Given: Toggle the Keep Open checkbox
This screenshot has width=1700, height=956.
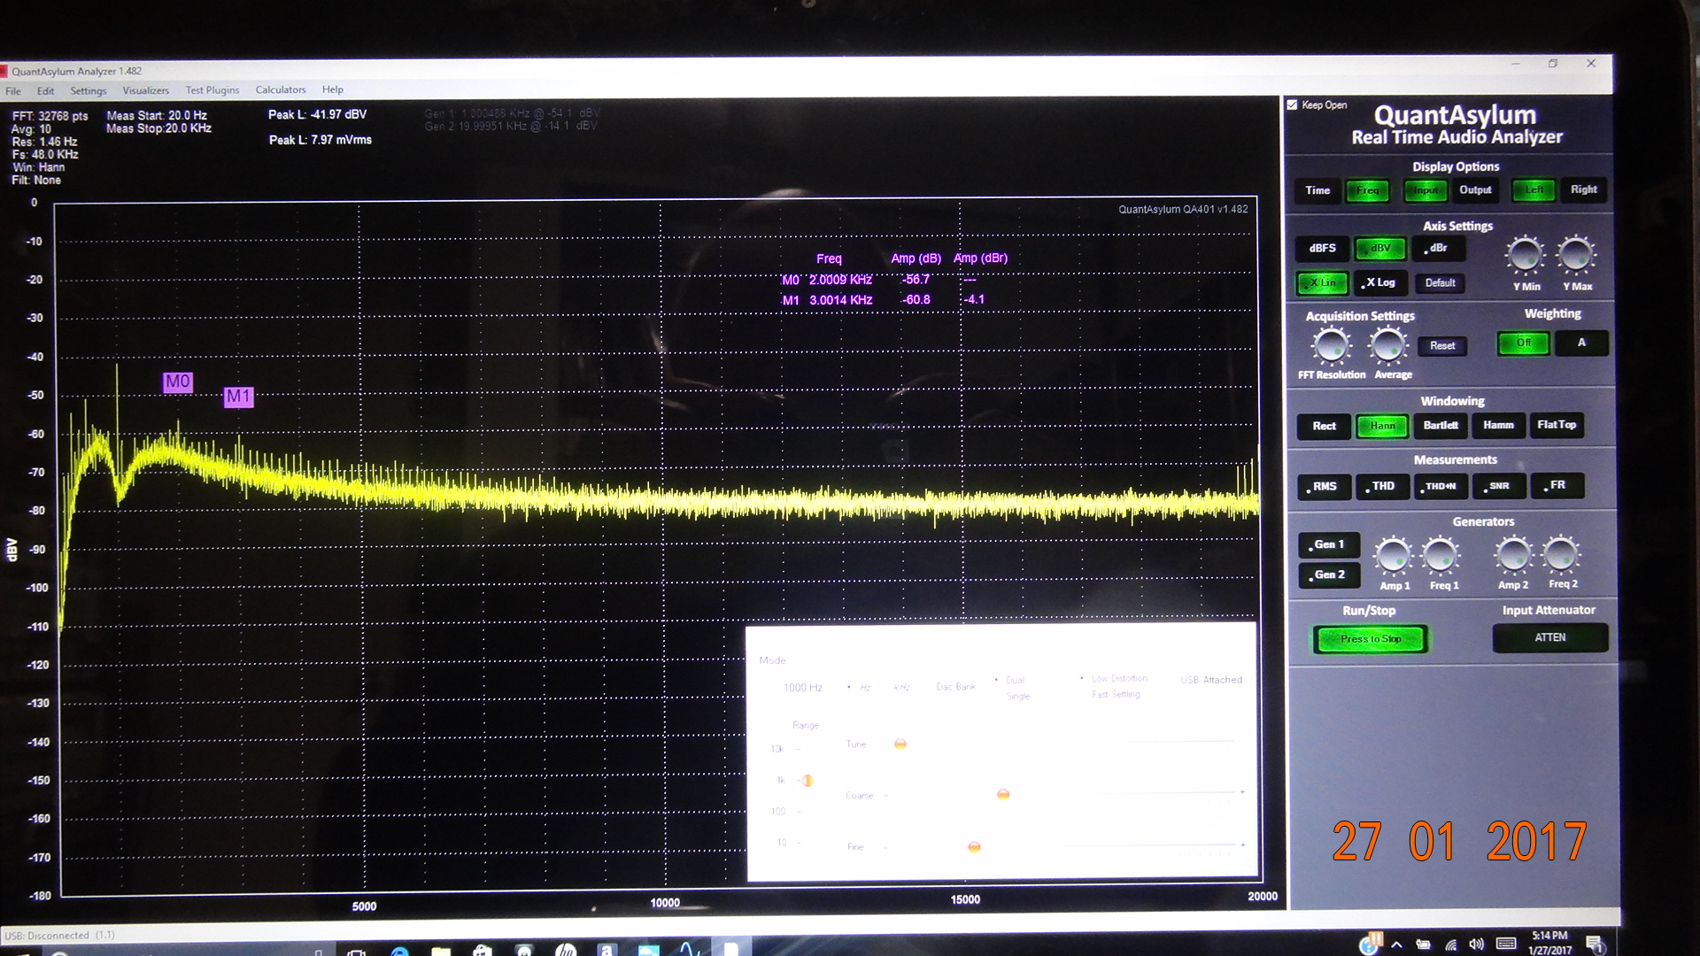Looking at the screenshot, I should (1292, 104).
